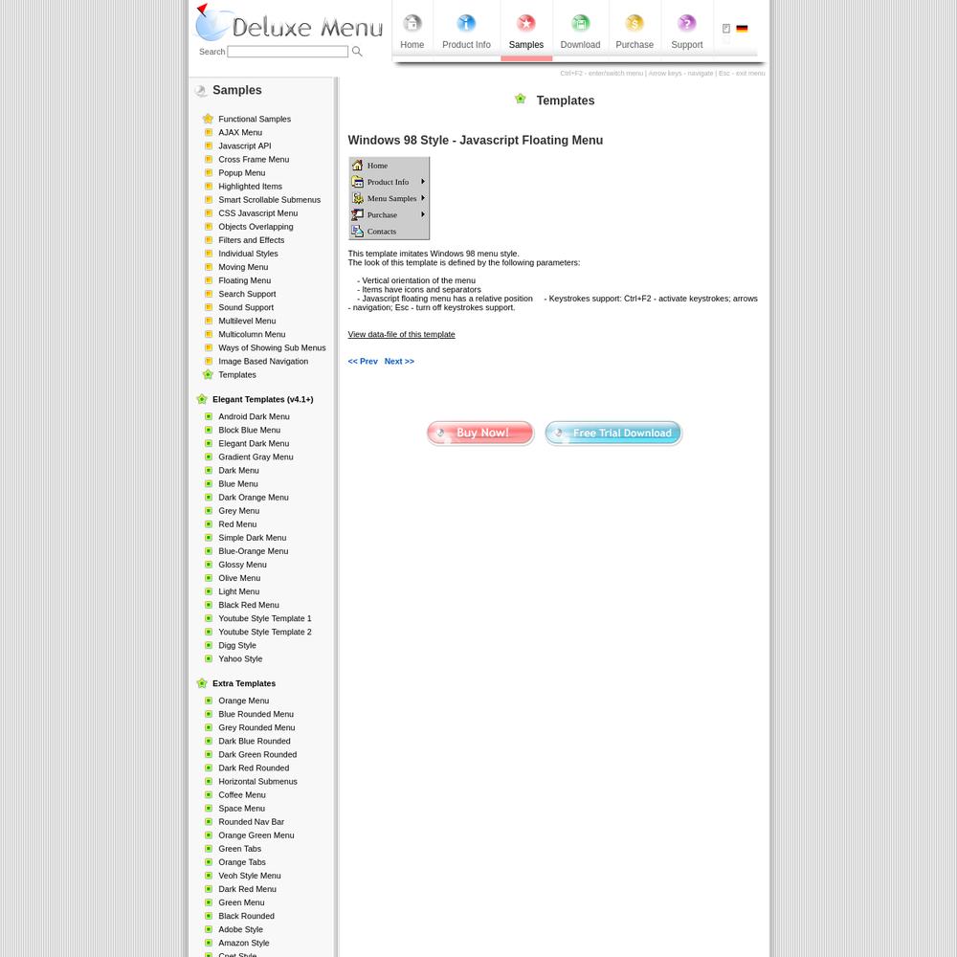Go to previous template via << Prev
Viewport: 957px width, 957px height.
pyautogui.click(x=363, y=362)
